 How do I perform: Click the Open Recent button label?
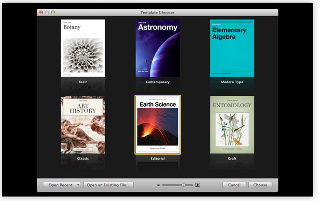pyautogui.click(x=60, y=185)
